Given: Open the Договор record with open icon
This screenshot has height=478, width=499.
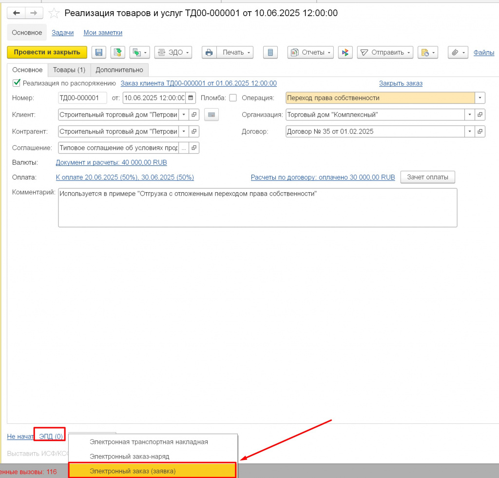Looking at the screenshot, I should point(480,131).
